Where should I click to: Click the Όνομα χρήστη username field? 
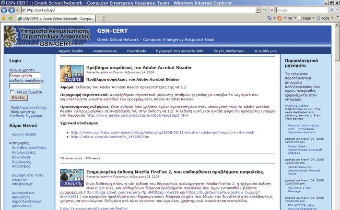click(25, 75)
